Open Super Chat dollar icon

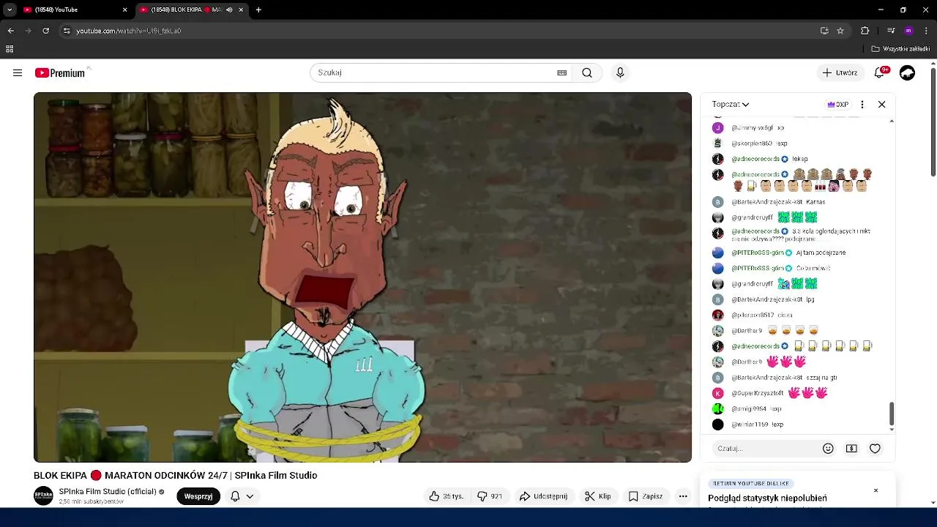point(851,448)
